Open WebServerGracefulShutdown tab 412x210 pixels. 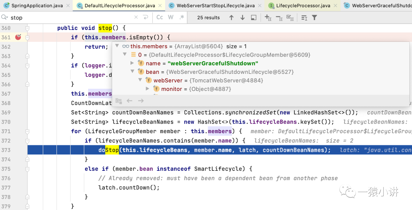point(377,5)
